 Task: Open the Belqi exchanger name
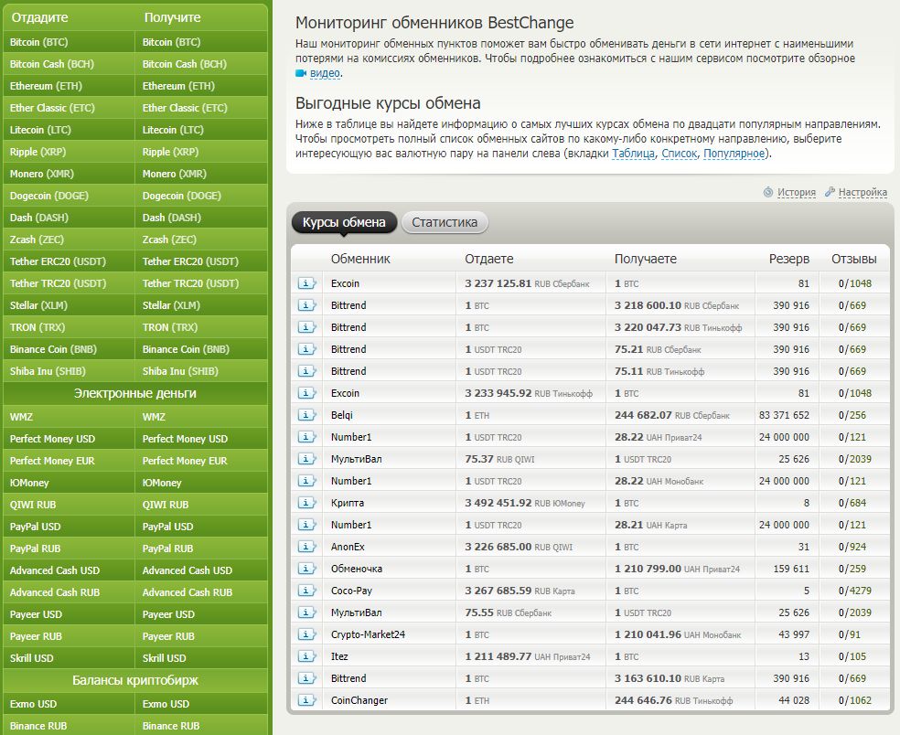(342, 415)
